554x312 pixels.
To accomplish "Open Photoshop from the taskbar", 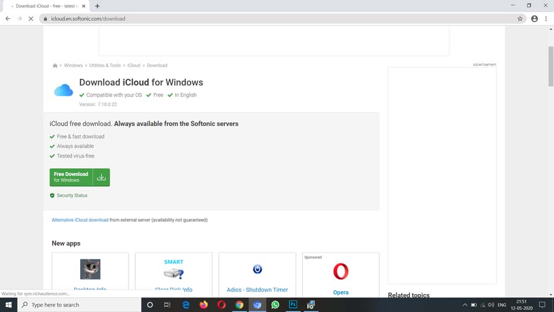I will click(293, 304).
